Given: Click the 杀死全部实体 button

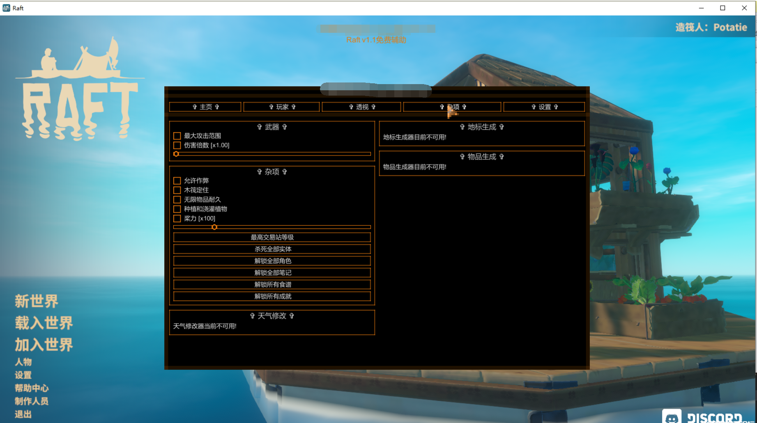Looking at the screenshot, I should tap(272, 249).
